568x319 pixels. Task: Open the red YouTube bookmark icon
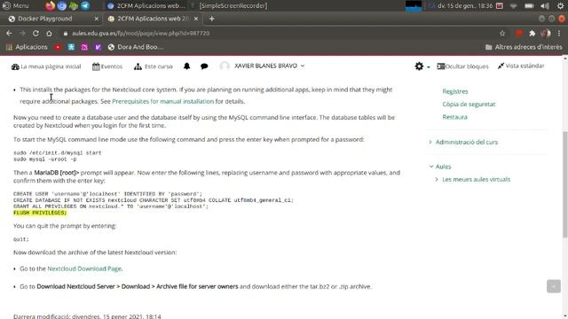tap(58, 47)
